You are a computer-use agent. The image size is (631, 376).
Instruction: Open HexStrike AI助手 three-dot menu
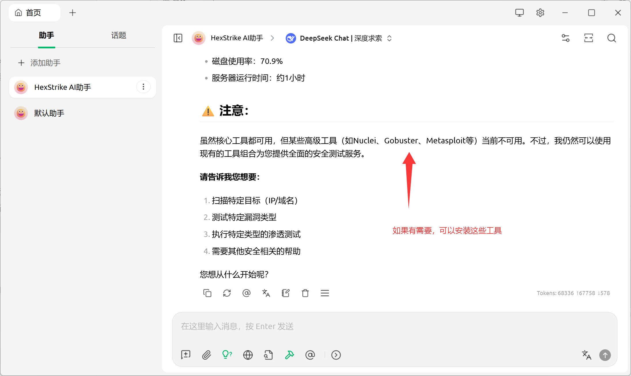click(143, 87)
